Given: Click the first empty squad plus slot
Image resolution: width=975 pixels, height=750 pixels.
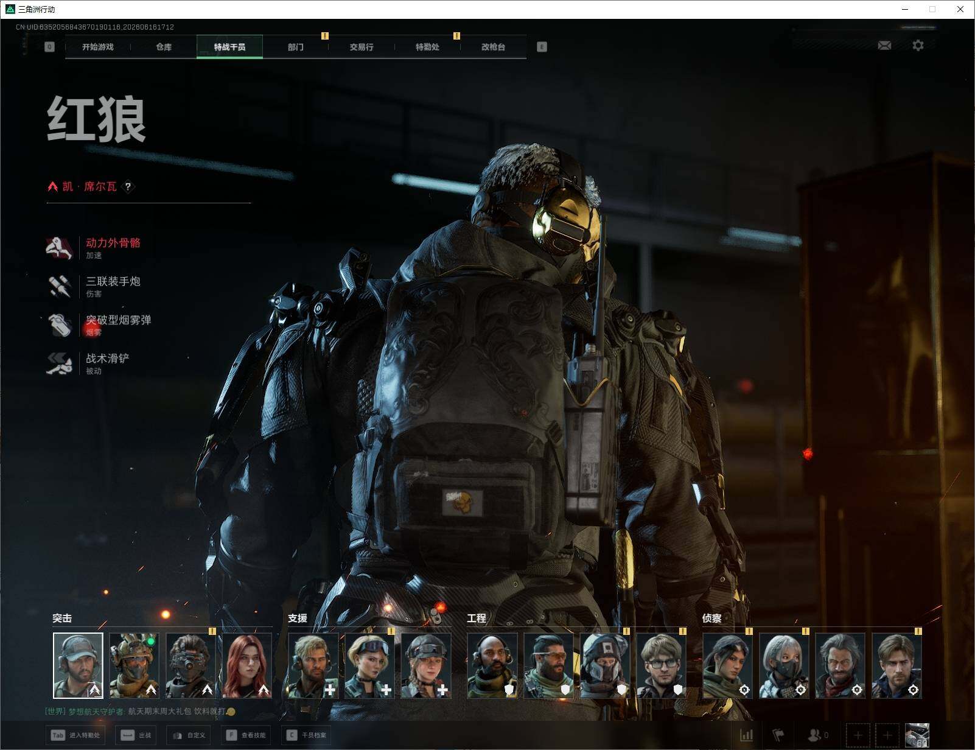Looking at the screenshot, I should tap(858, 736).
